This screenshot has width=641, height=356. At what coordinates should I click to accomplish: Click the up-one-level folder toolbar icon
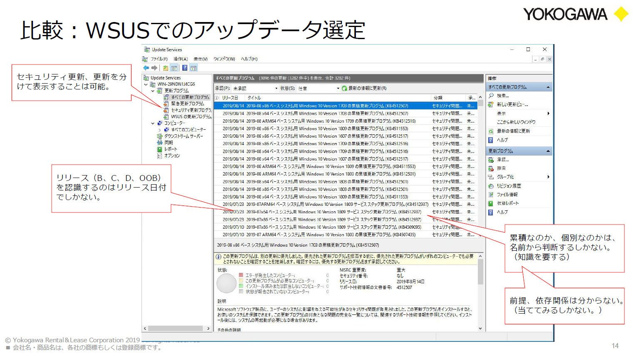[x=166, y=68]
